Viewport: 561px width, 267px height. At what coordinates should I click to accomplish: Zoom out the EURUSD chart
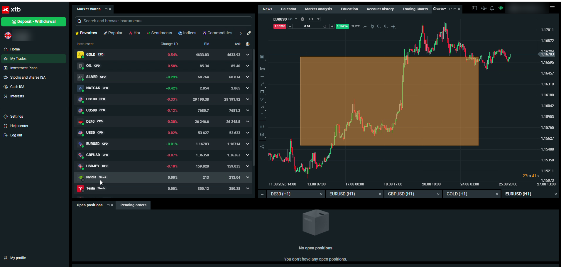coord(379,26)
